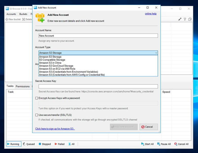Click the pencil edit icon in S3 Browser toolbar

pos(180,19)
